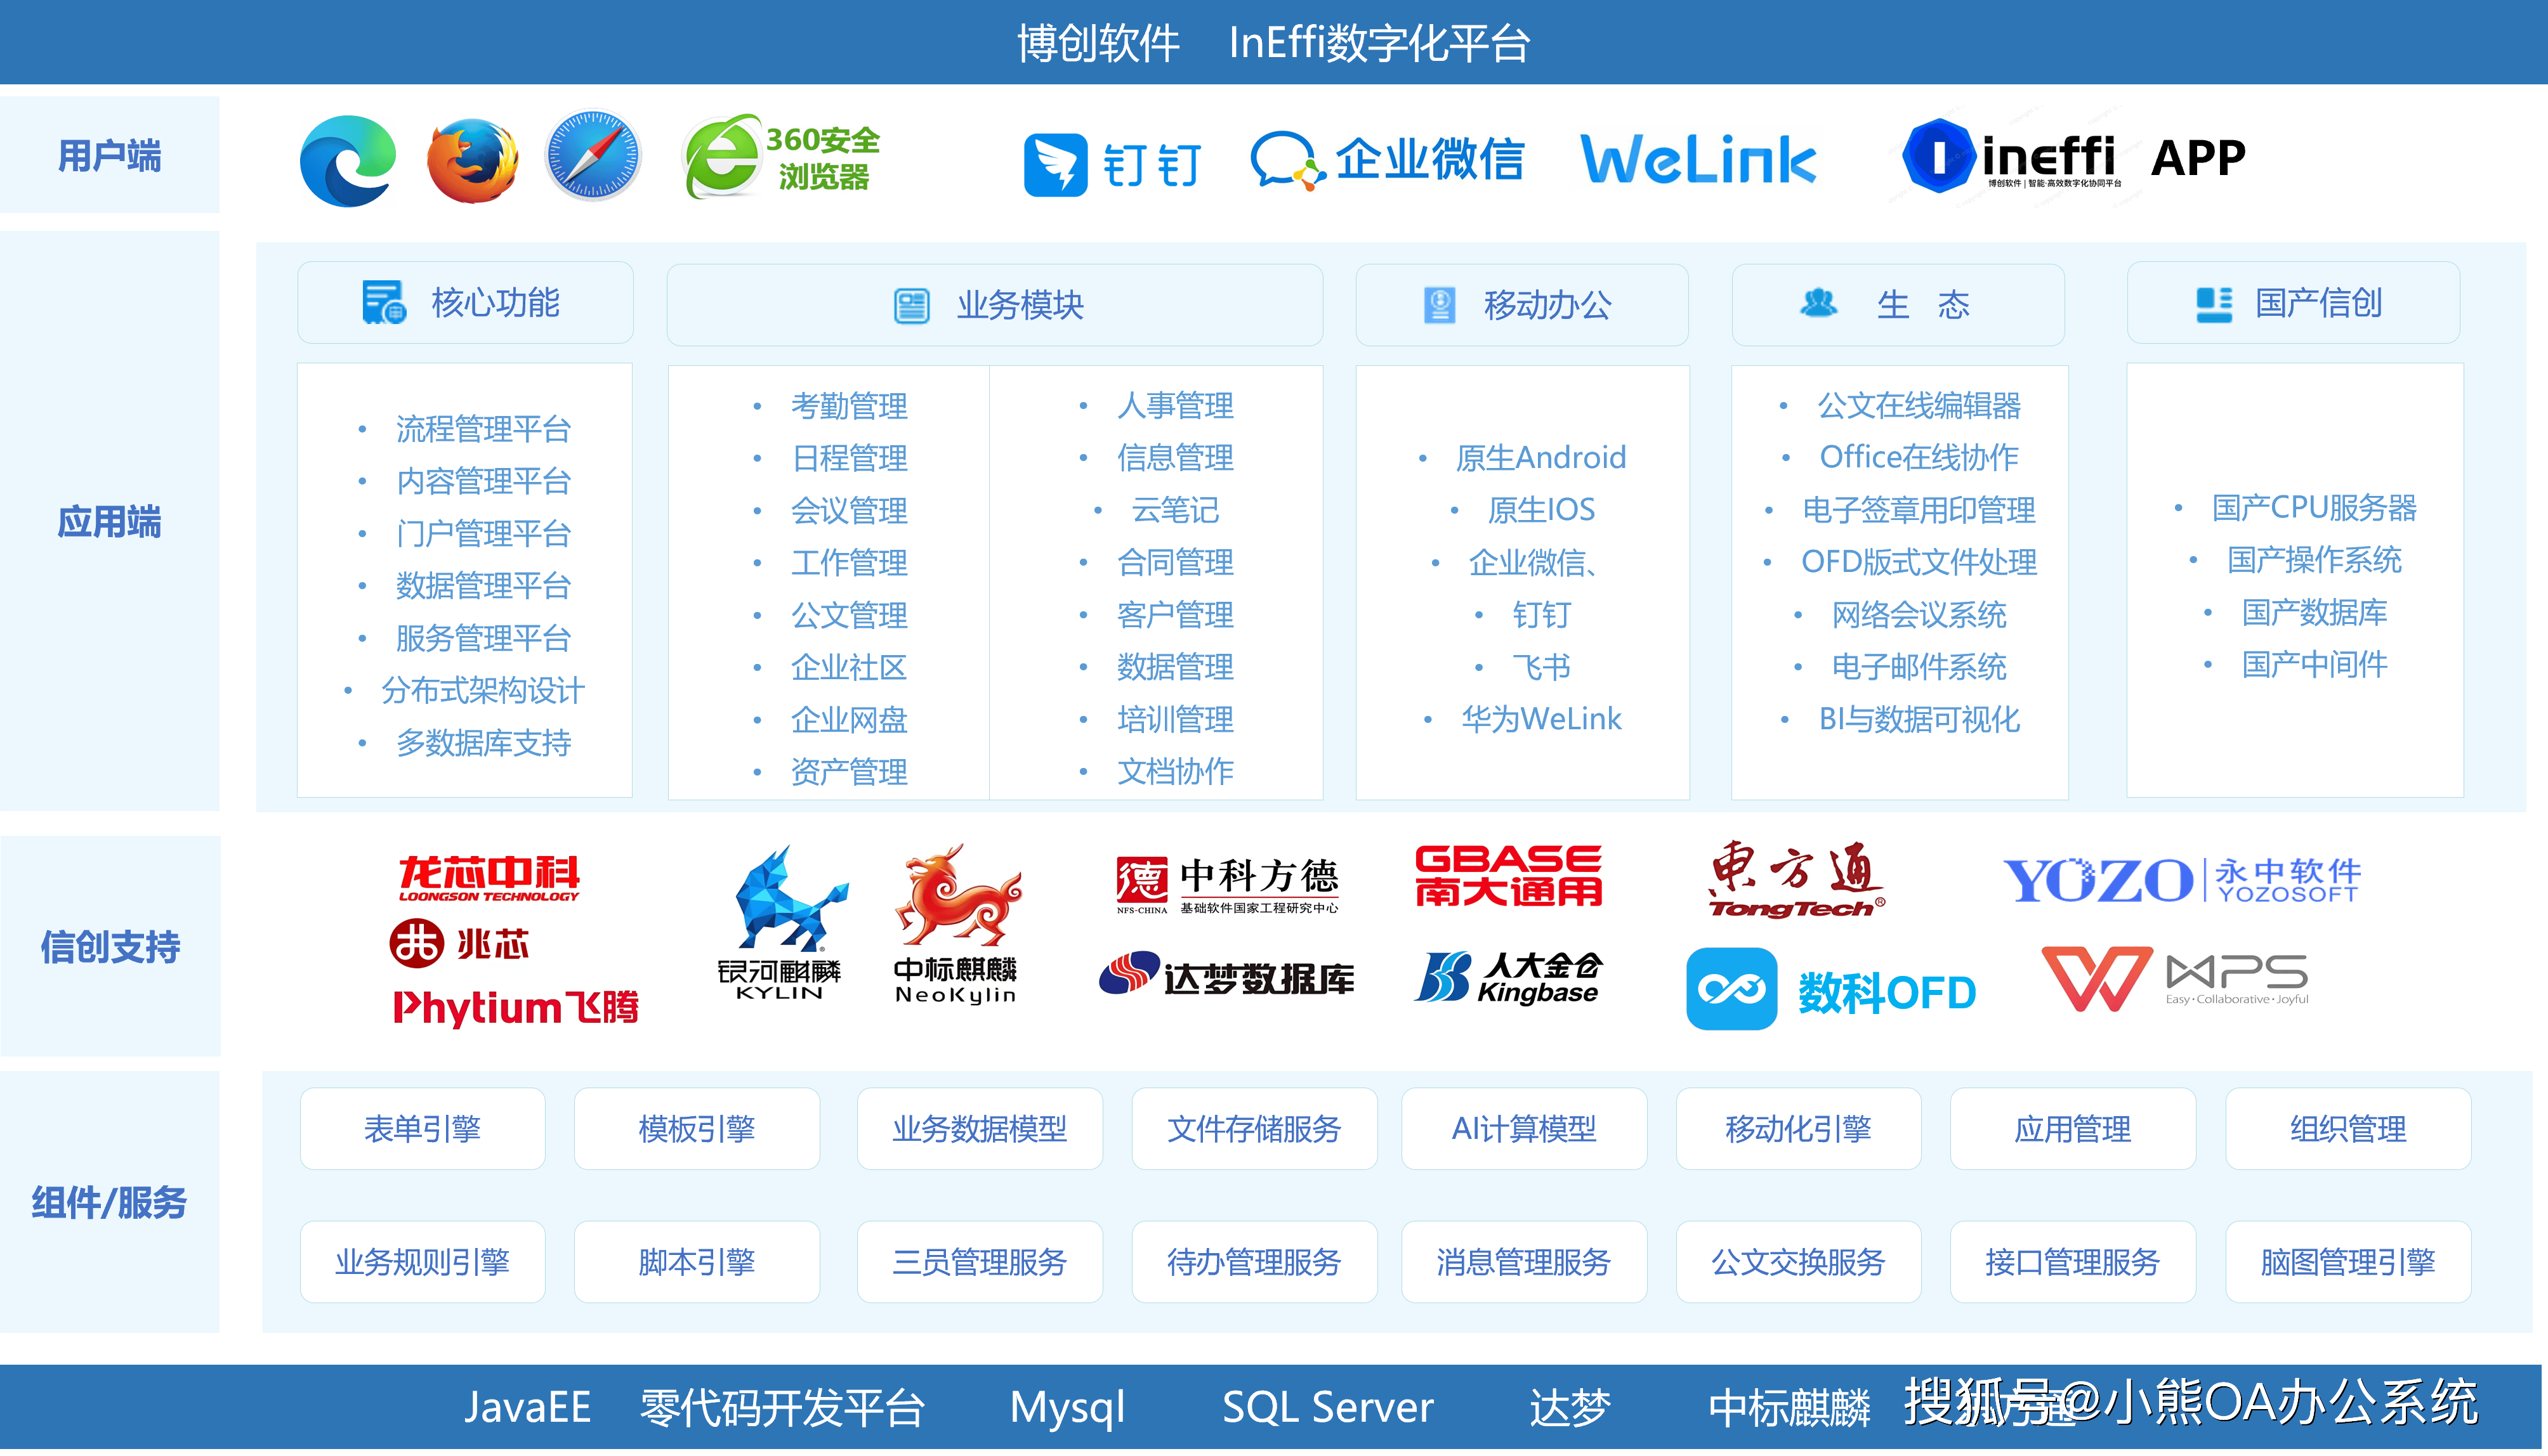Click the Safari compass icon

pyautogui.click(x=593, y=156)
